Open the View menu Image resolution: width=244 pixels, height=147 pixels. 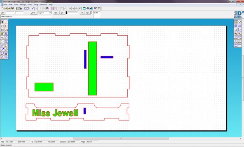pos(30,4)
